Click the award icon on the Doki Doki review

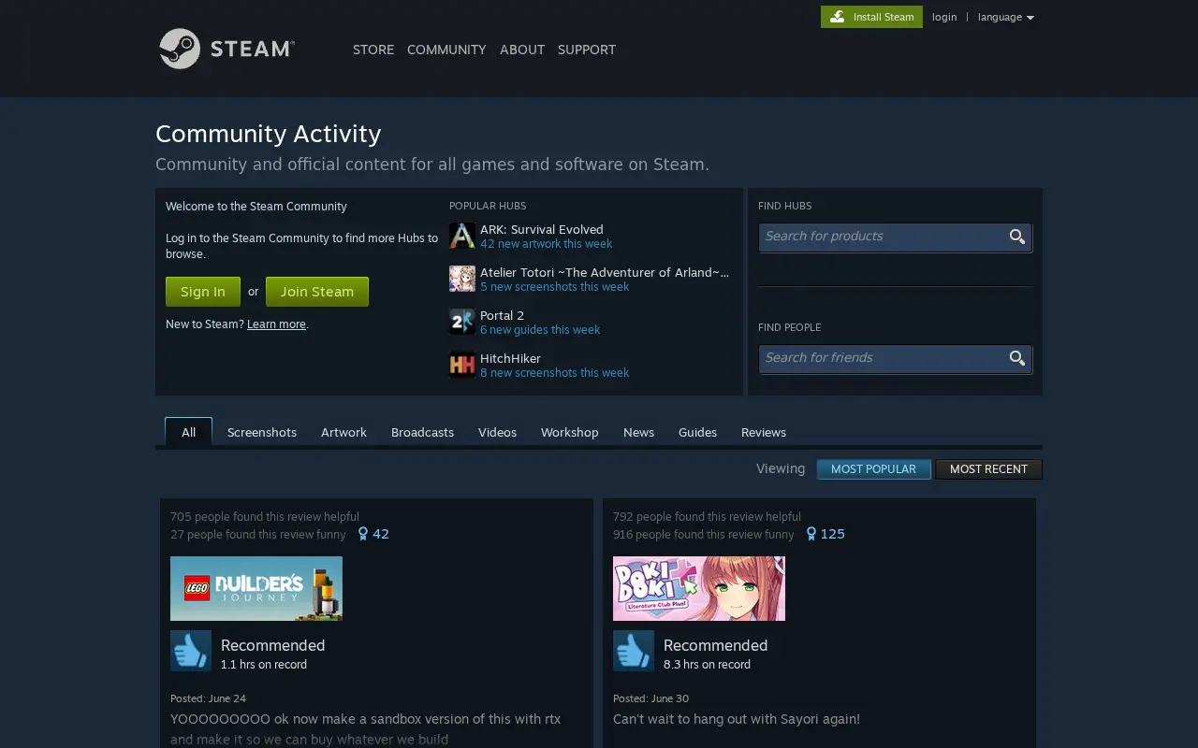coord(811,534)
